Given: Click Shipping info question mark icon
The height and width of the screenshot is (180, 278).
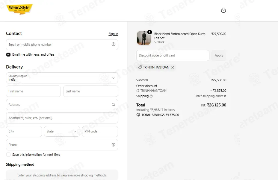Looking at the screenshot, I should (x=151, y=96).
